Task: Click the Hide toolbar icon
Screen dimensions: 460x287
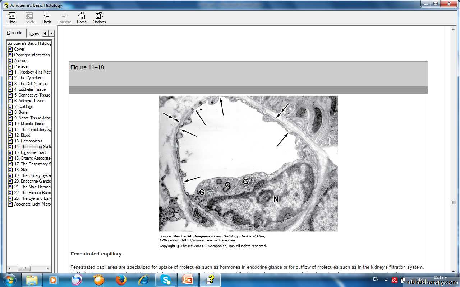Action: pyautogui.click(x=11, y=16)
